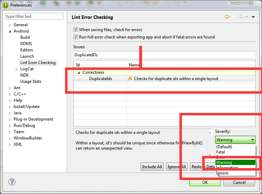Choose Fatal severity option
This screenshot has width=262, height=194.
235,152
